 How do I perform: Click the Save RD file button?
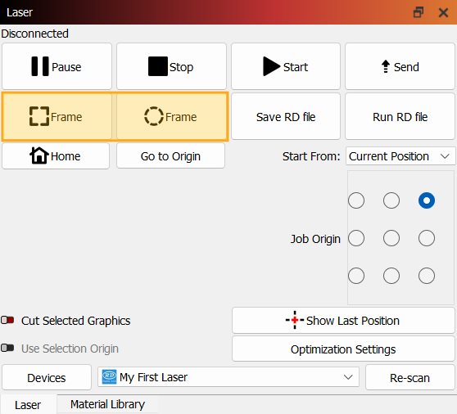286,116
